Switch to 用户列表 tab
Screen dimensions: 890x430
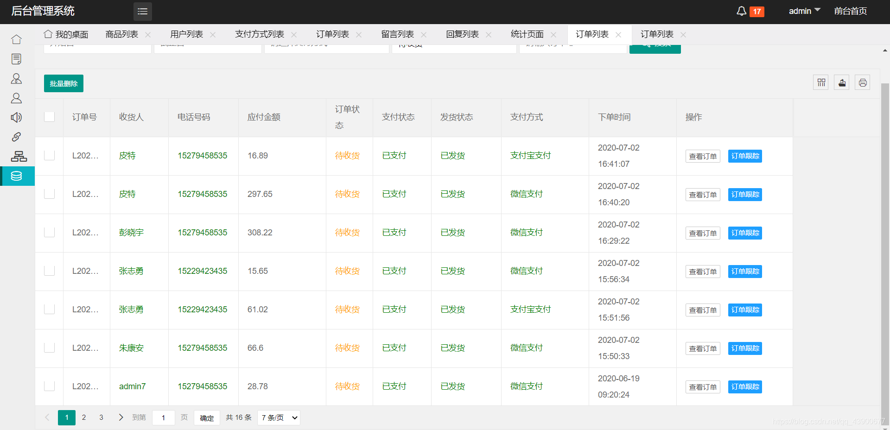click(x=187, y=34)
